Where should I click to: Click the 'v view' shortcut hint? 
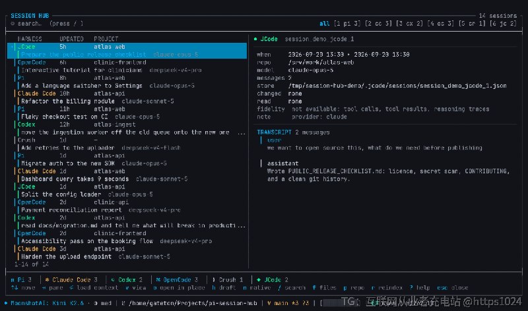click(136, 288)
